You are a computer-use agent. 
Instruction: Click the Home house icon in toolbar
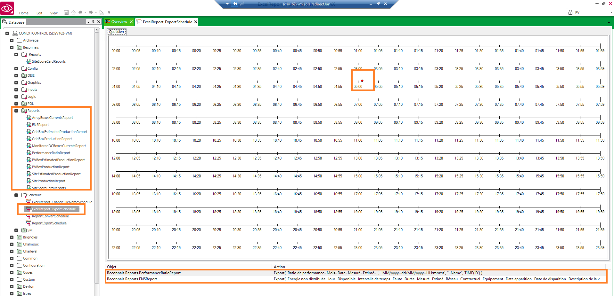click(73, 12)
